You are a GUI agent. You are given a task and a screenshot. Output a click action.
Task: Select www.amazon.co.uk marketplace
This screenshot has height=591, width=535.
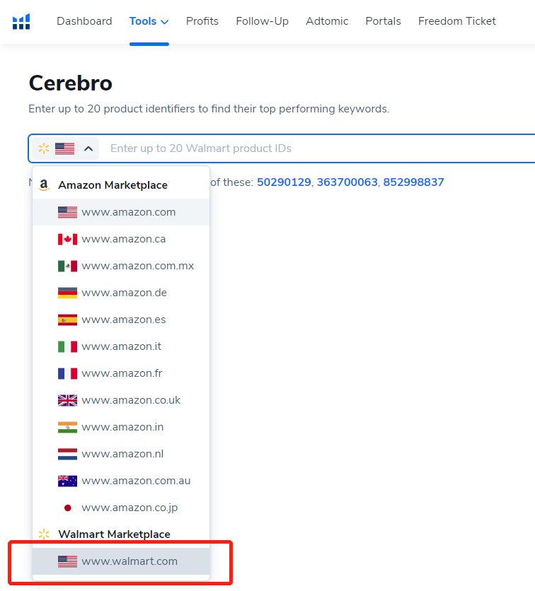pos(121,400)
